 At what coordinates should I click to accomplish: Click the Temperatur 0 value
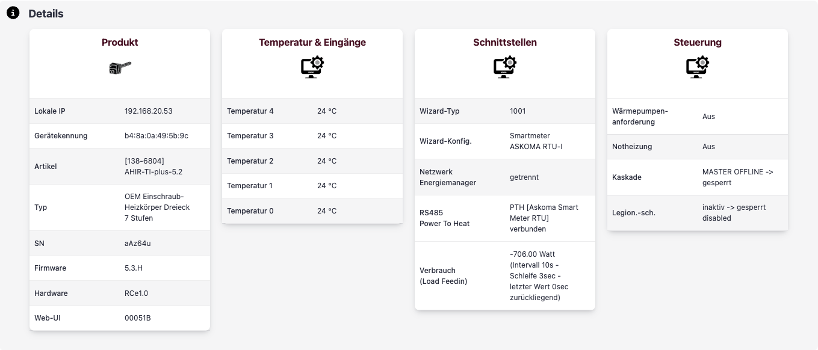point(327,211)
